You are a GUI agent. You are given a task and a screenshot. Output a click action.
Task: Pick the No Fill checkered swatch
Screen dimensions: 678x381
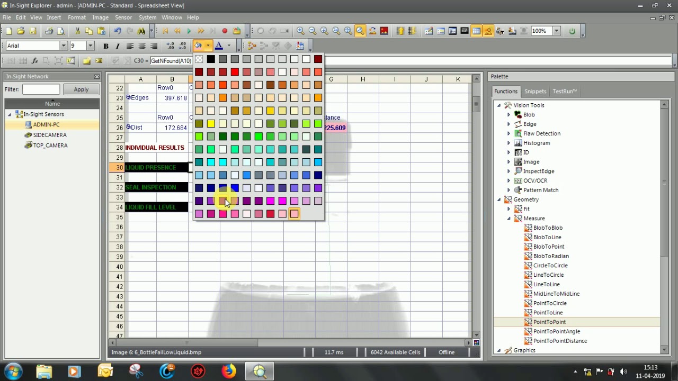[199, 59]
